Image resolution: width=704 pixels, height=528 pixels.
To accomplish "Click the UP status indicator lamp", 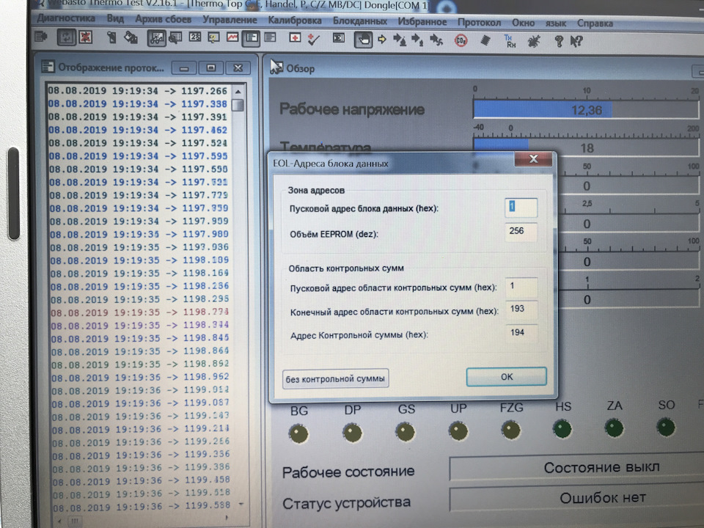I will tap(458, 431).
